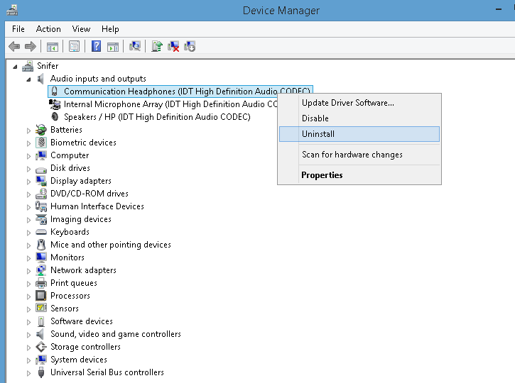Click the Display adapters icon
The image size is (515, 383).
(41, 181)
